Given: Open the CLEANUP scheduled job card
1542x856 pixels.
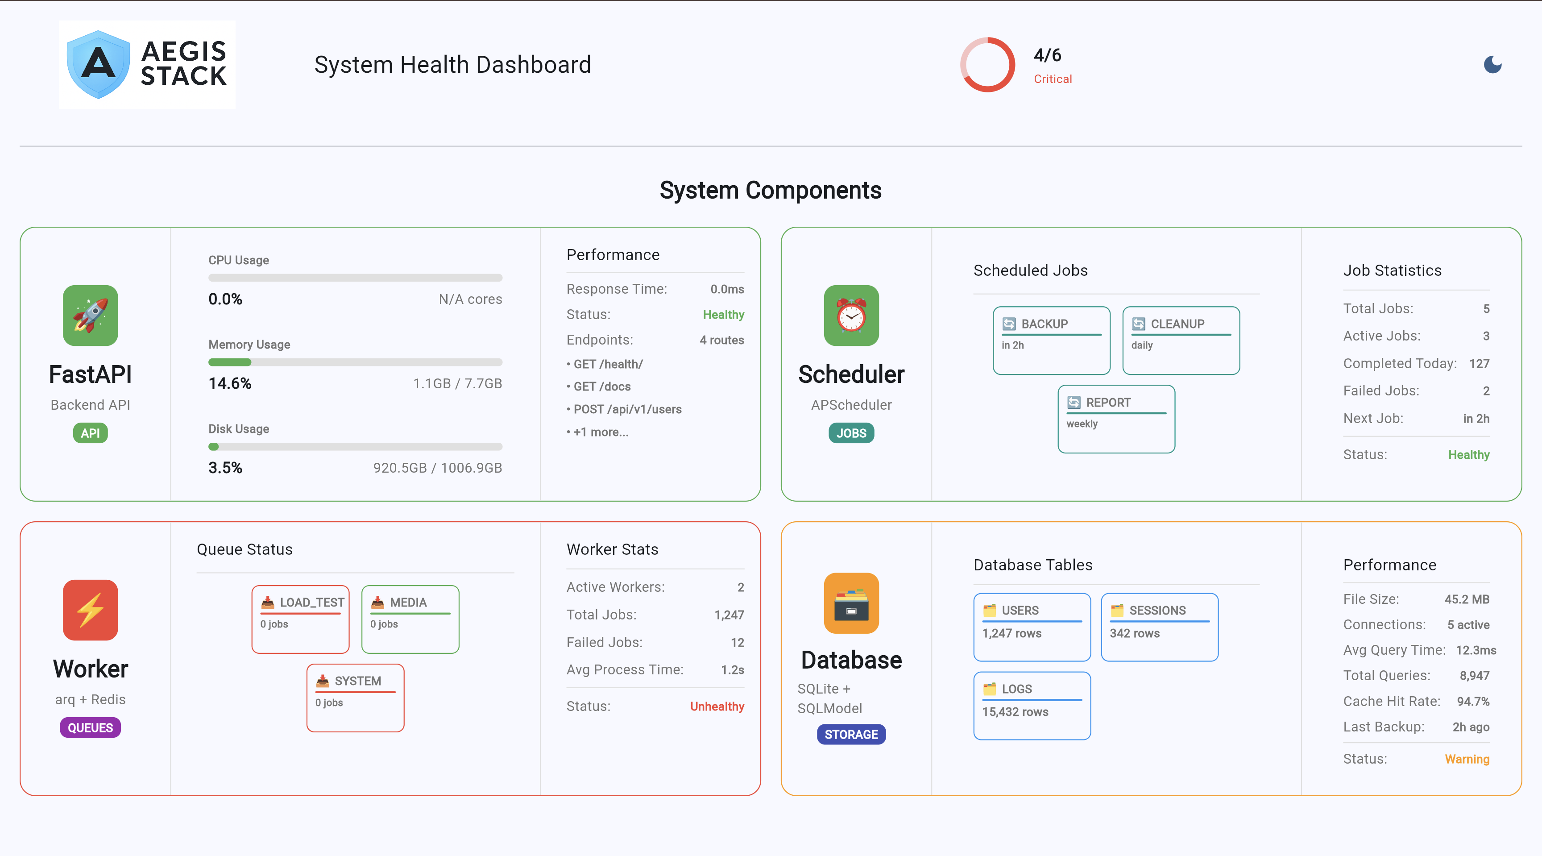Looking at the screenshot, I should [x=1181, y=341].
